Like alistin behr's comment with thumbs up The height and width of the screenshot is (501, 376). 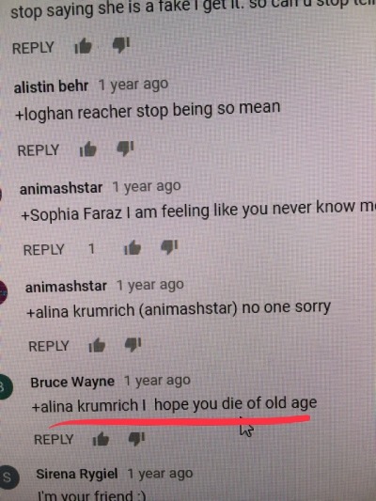pos(87,149)
